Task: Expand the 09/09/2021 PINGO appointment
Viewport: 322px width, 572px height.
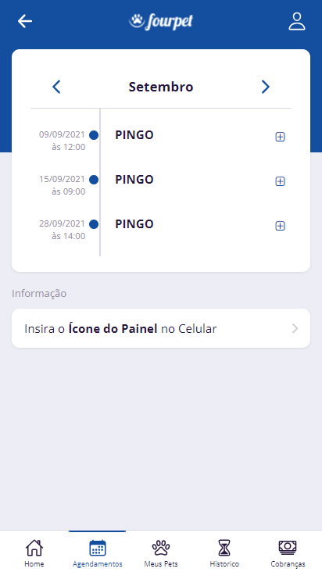Action: (x=280, y=137)
